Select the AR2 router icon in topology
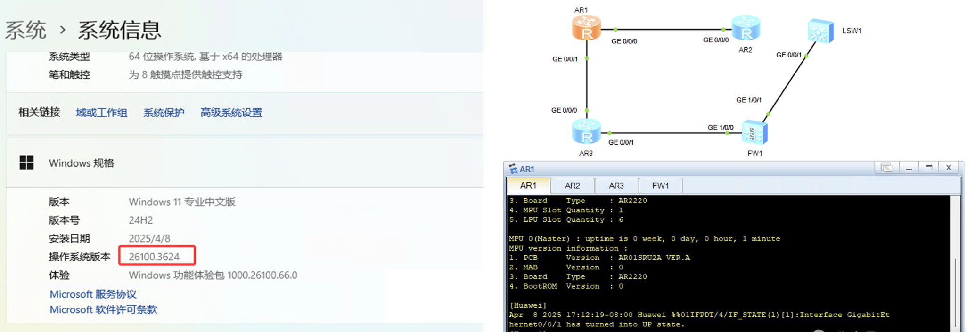Screen dimensions: 967x332 pos(746,28)
